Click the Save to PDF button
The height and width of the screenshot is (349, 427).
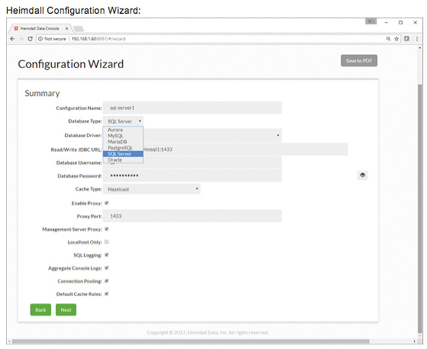359,61
